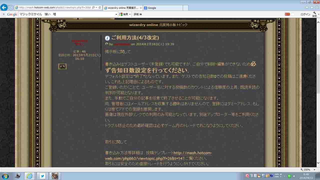Screen dimensions: 320x180
Task: Click the blue round help tray icon
Action: point(271,175)
